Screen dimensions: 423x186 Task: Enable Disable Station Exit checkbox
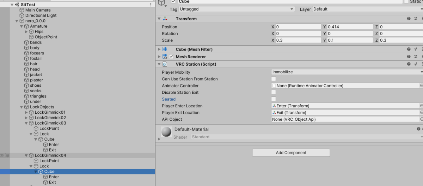[x=274, y=92]
